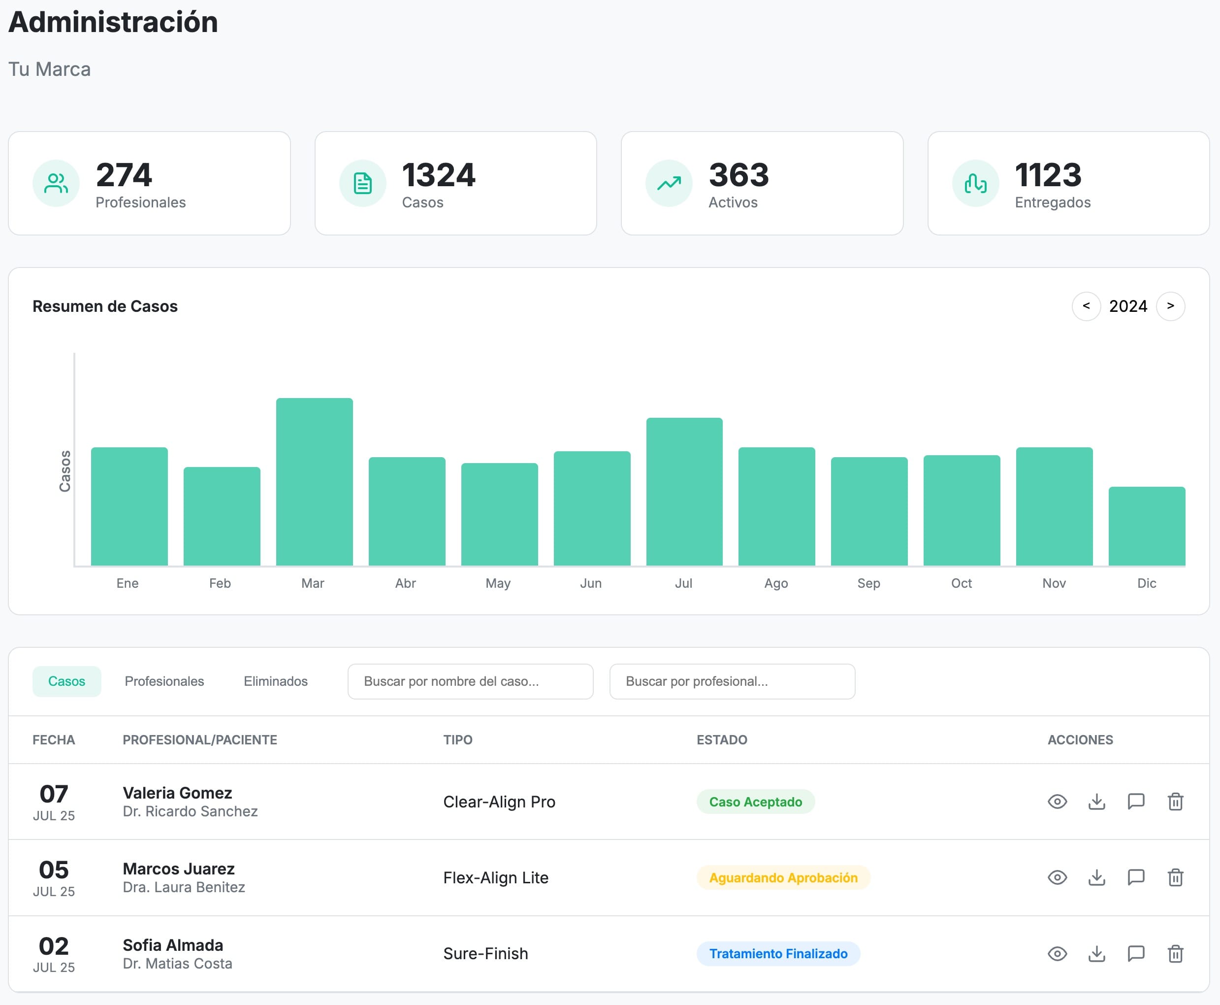View Valeria Gomez case with eye icon
The height and width of the screenshot is (1005, 1220).
1057,801
